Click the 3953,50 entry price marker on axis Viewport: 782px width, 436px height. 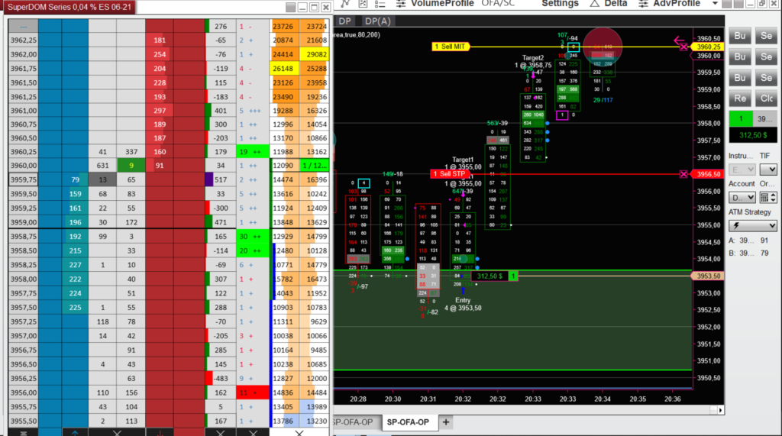[708, 276]
